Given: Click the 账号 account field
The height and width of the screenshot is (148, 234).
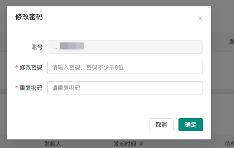Looking at the screenshot, I should [125, 47].
